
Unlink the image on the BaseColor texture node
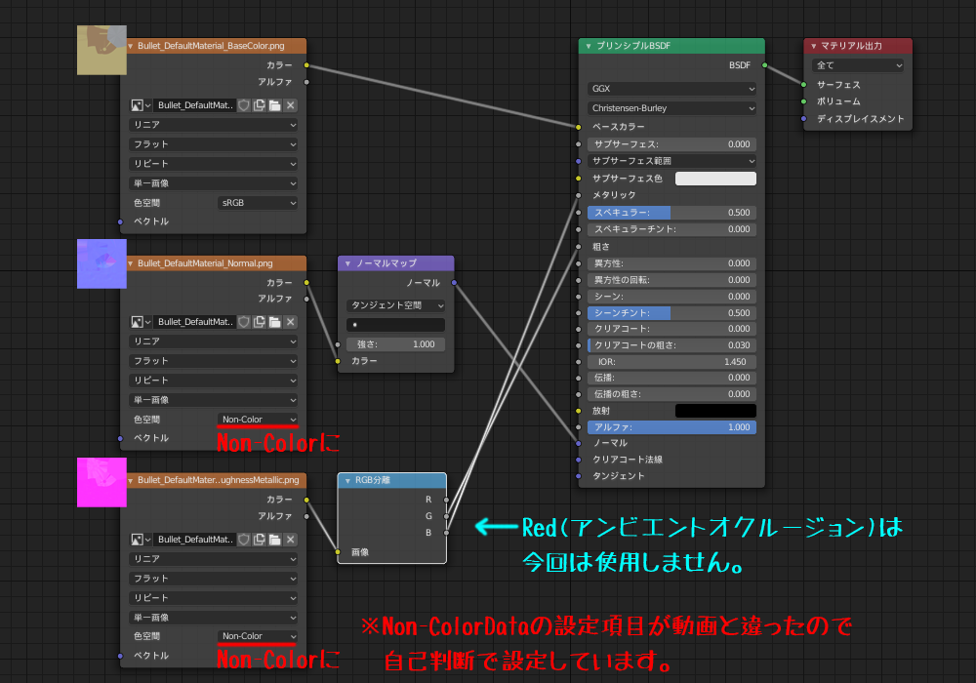pos(290,104)
